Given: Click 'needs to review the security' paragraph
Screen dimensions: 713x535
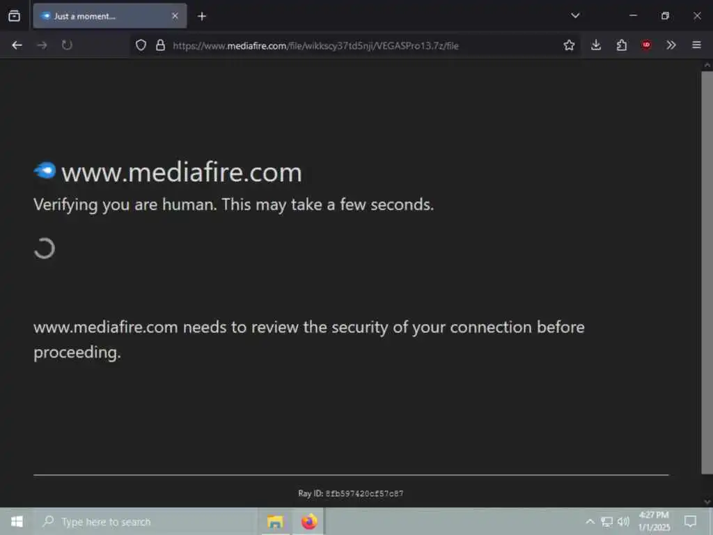Looking at the screenshot, I should [x=308, y=339].
